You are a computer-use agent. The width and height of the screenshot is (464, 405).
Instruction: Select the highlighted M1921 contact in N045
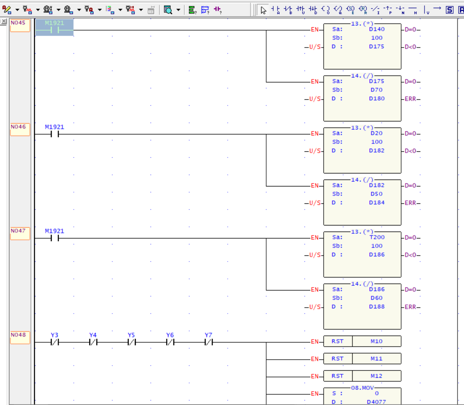55,27
